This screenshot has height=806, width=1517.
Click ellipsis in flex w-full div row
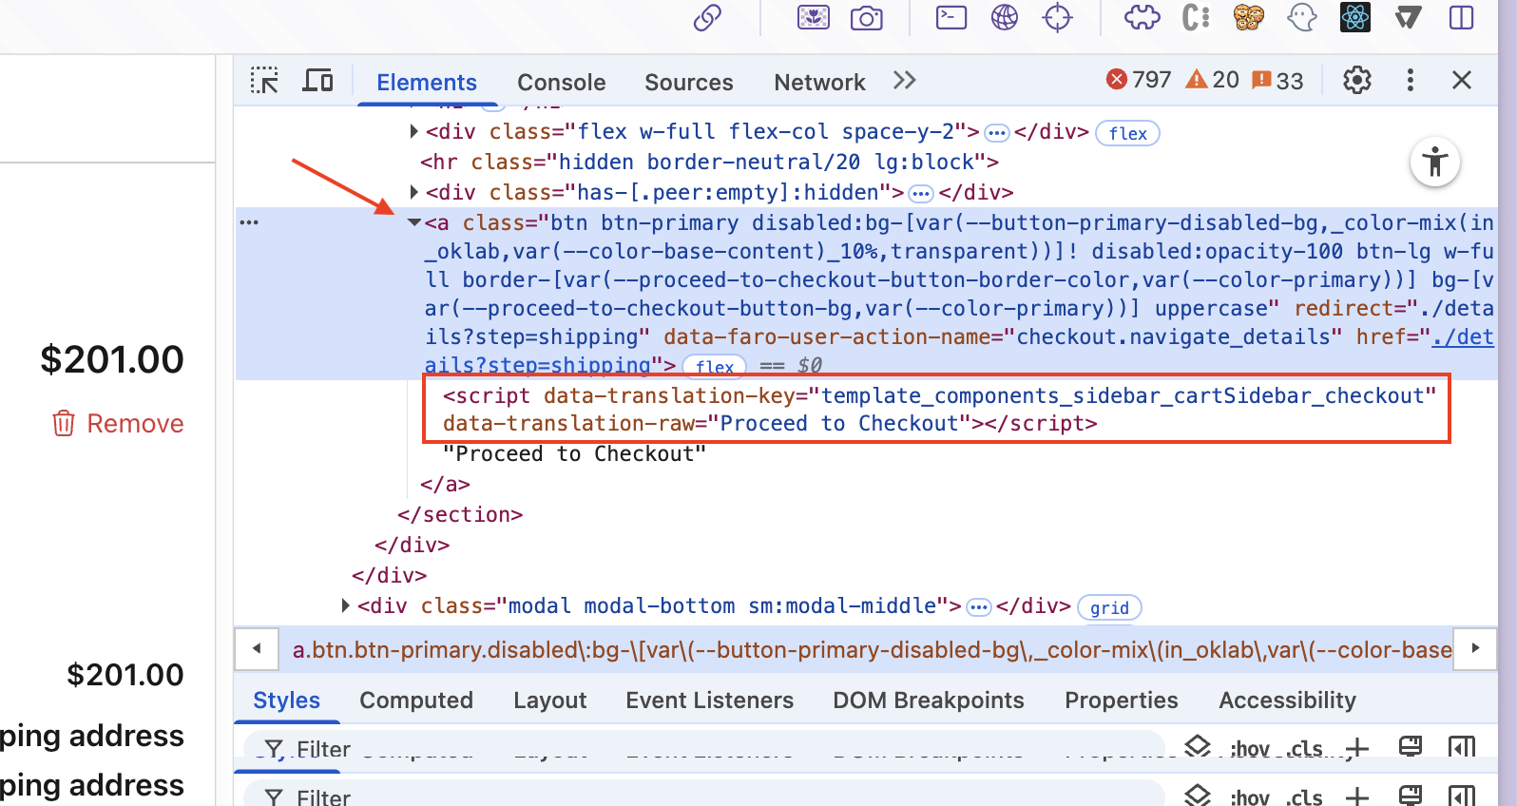point(996,133)
